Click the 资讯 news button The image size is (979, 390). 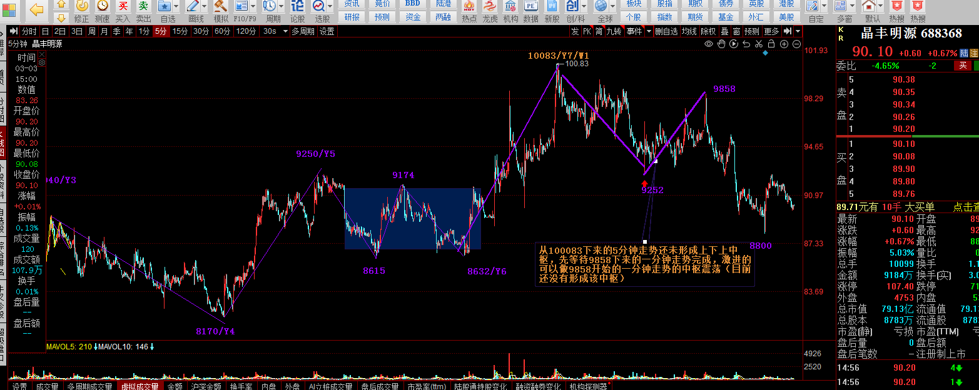(352, 4)
